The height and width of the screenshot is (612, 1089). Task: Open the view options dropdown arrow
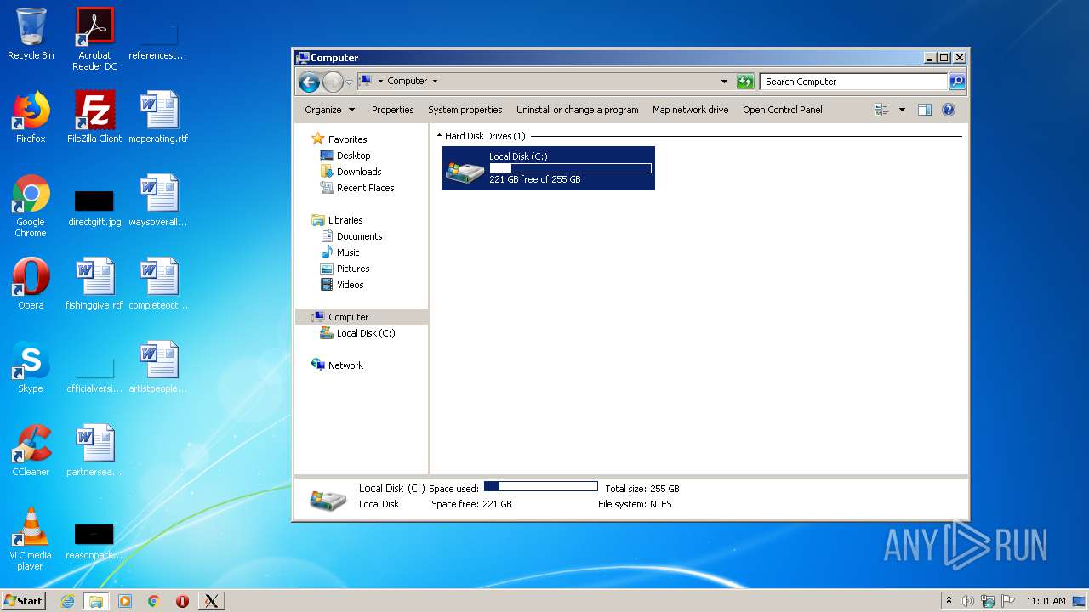point(902,110)
